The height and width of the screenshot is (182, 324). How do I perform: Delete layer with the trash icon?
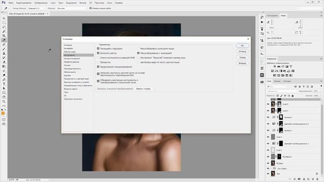[317, 179]
